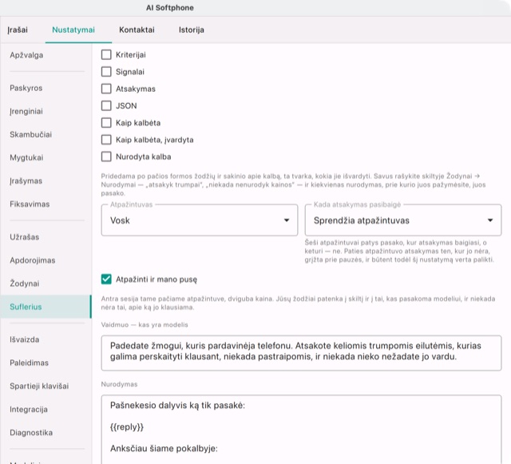Enable the Kaip kalbėta checkbox
Image resolution: width=511 pixels, height=464 pixels.
[x=106, y=123]
